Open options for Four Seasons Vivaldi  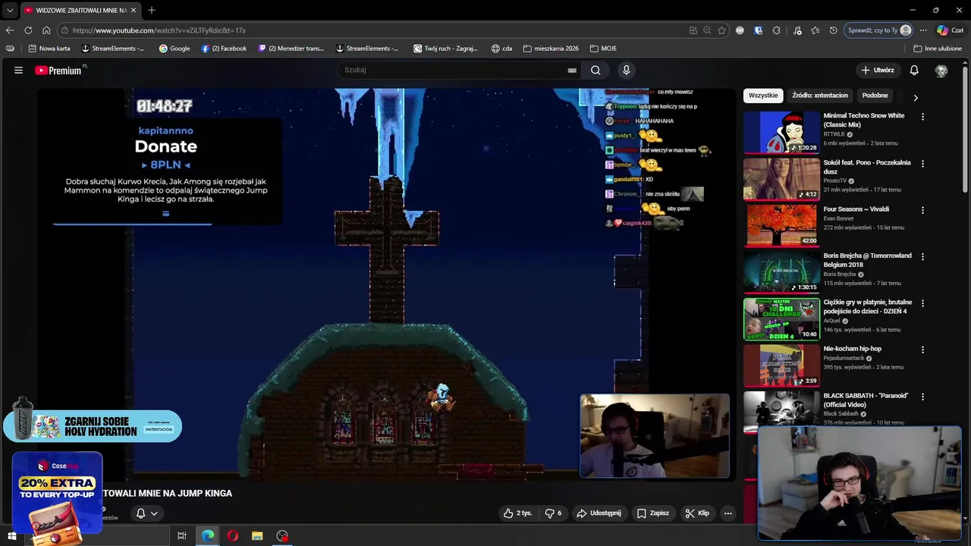[x=922, y=210]
